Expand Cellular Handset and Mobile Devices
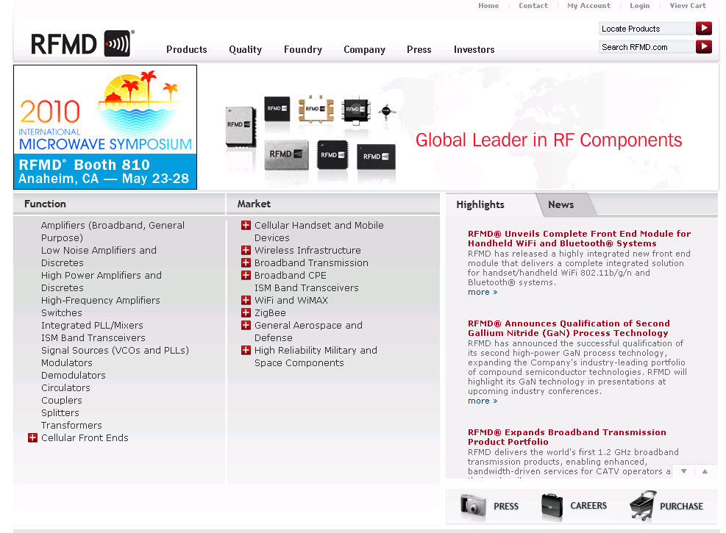 [246, 225]
